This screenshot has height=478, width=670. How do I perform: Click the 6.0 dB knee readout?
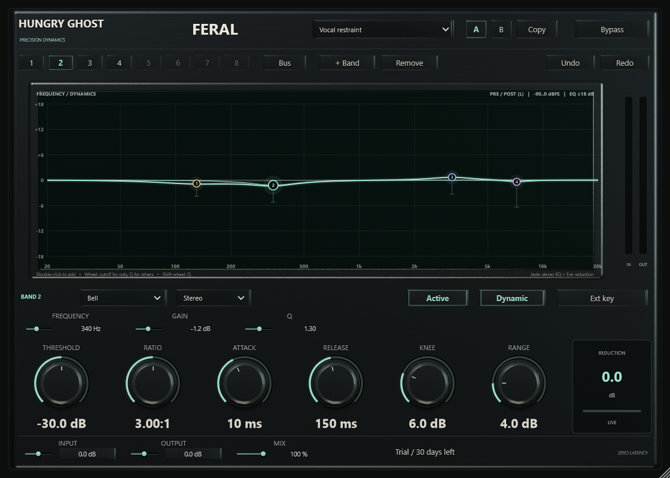click(x=427, y=424)
